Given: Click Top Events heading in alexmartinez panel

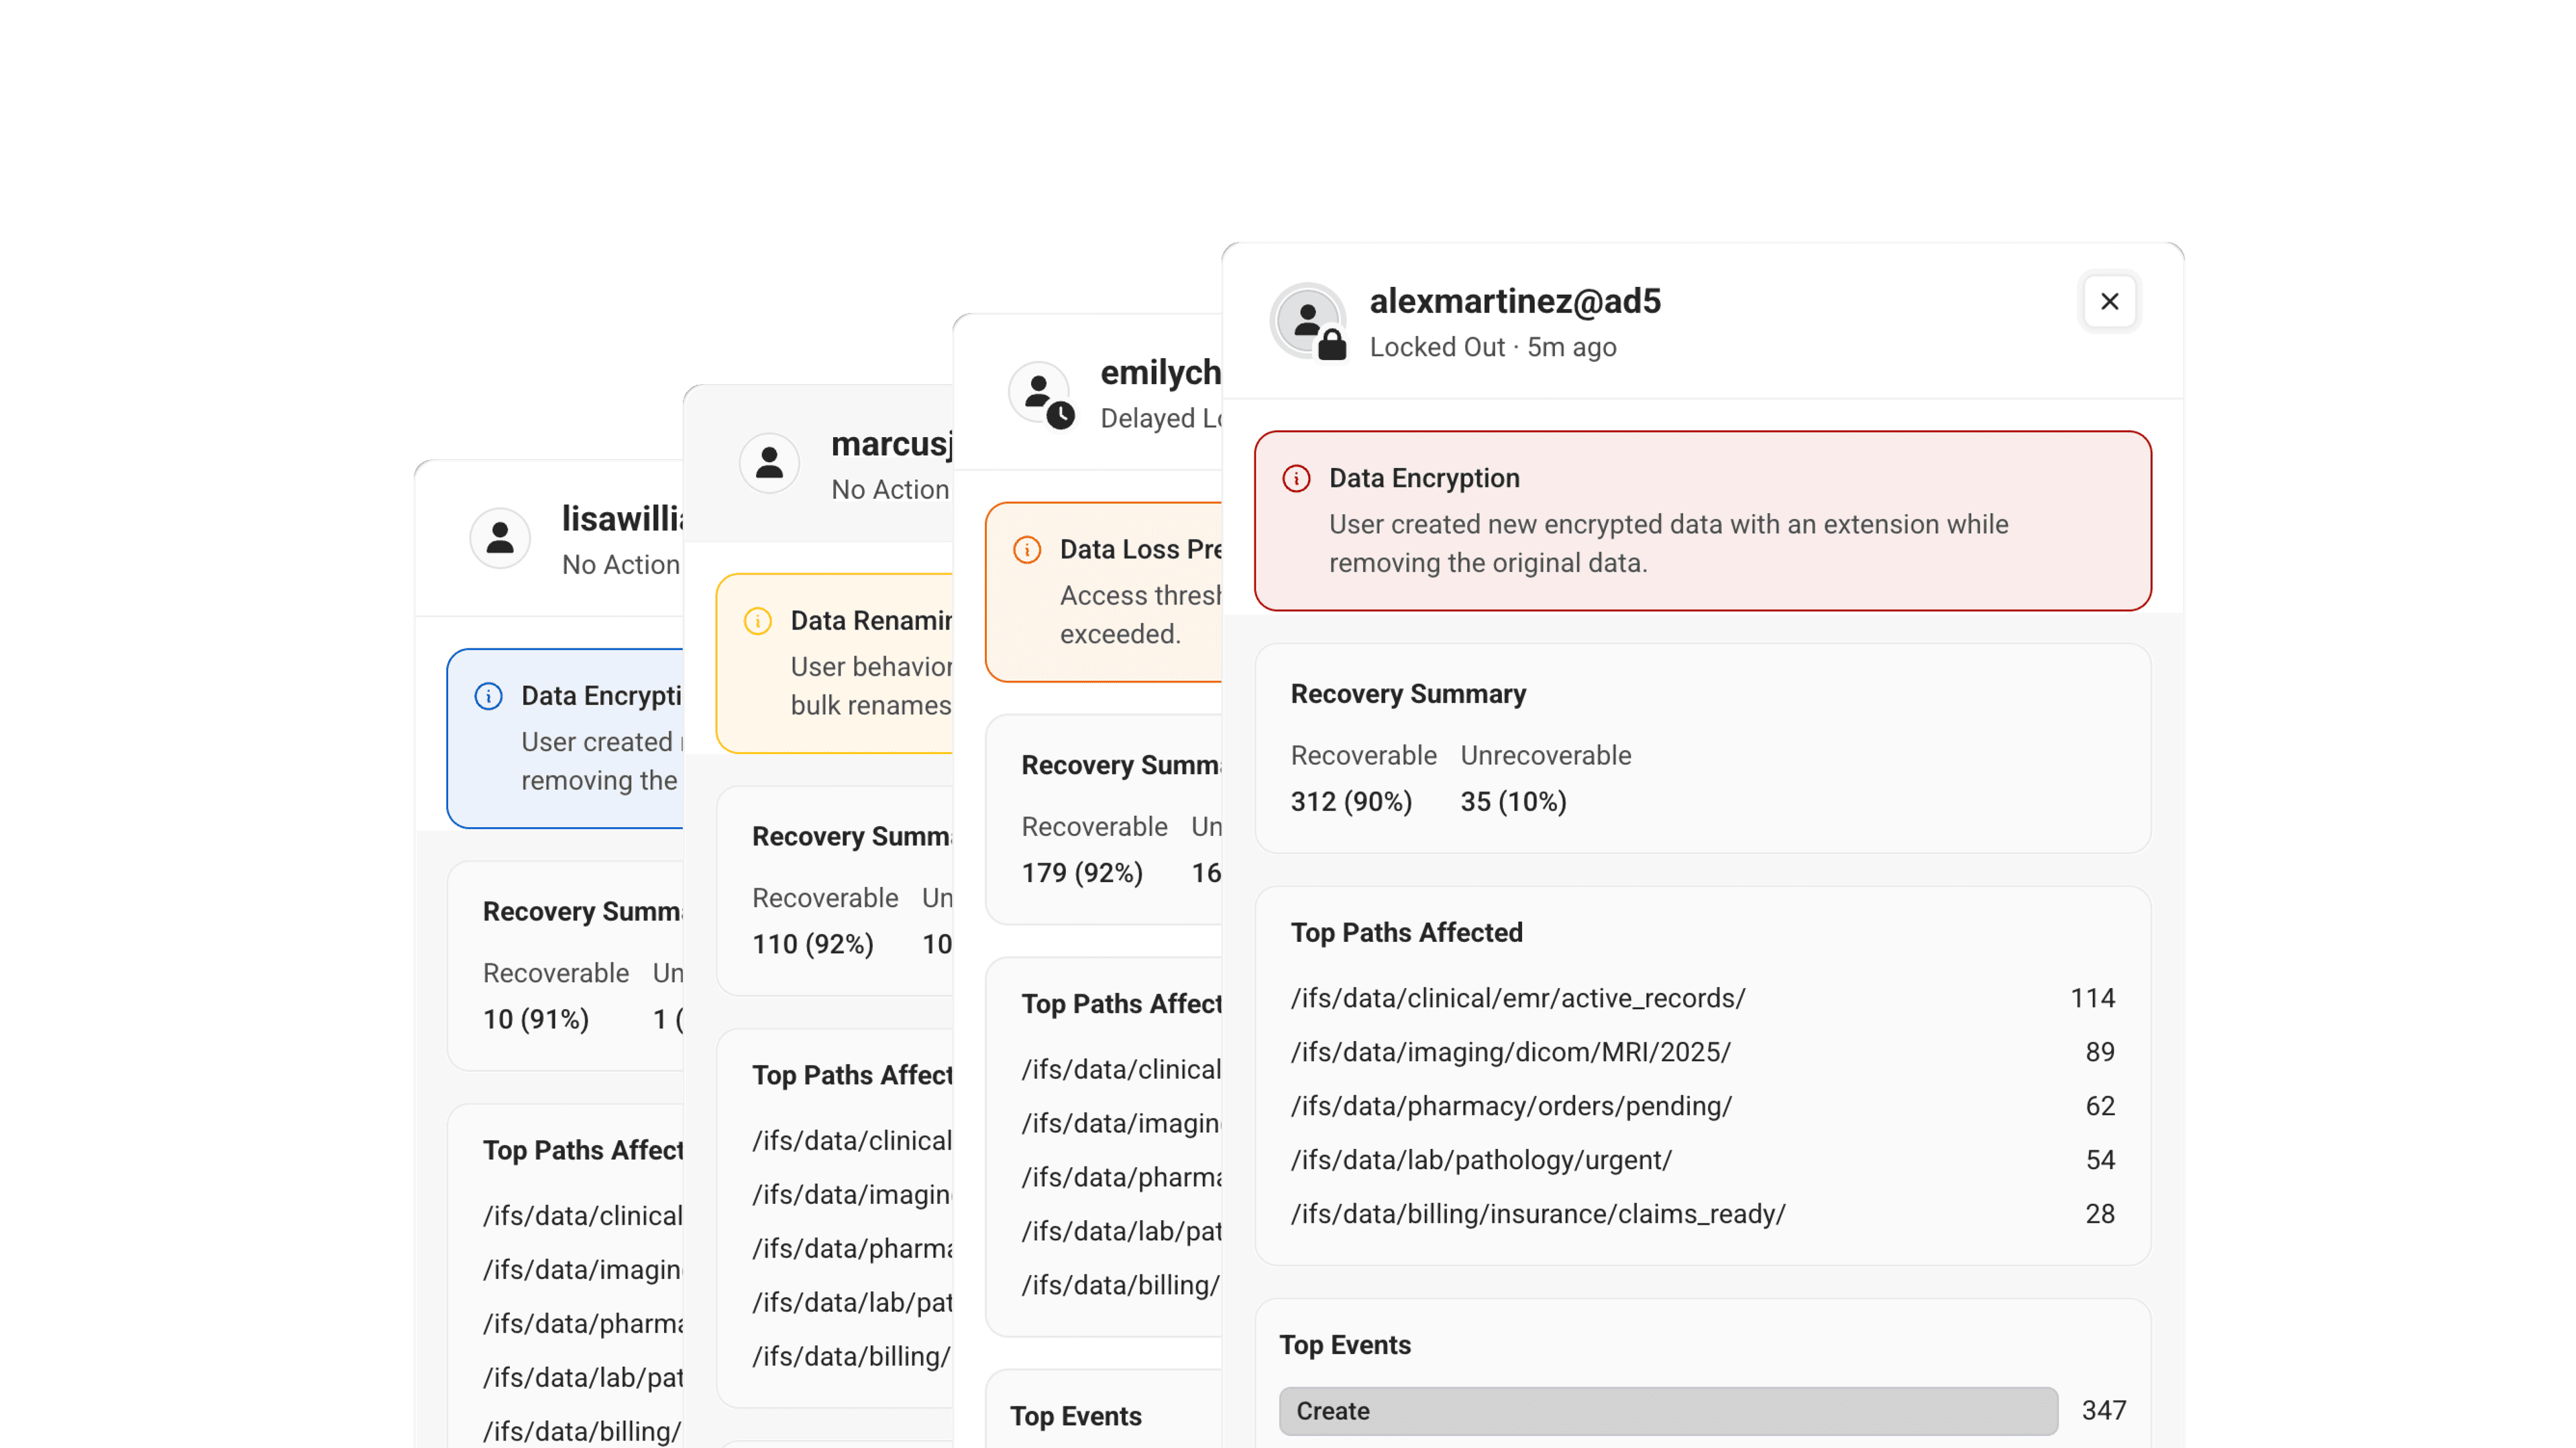Looking at the screenshot, I should click(1345, 1345).
